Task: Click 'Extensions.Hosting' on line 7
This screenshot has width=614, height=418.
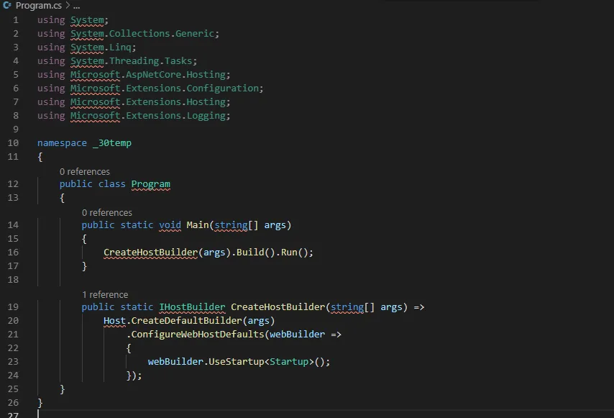Action: click(x=176, y=102)
